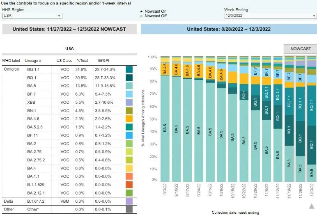Click the Other* lineage cell

click(x=33, y=209)
